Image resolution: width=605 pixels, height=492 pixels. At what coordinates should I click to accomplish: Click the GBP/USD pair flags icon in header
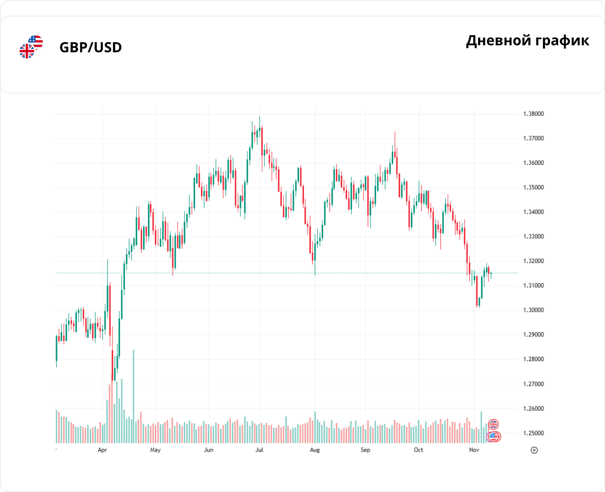31,47
